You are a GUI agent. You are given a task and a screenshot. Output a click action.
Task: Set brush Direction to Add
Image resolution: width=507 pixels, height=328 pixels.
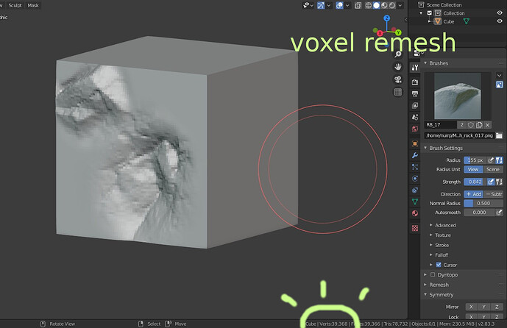pyautogui.click(x=474, y=194)
